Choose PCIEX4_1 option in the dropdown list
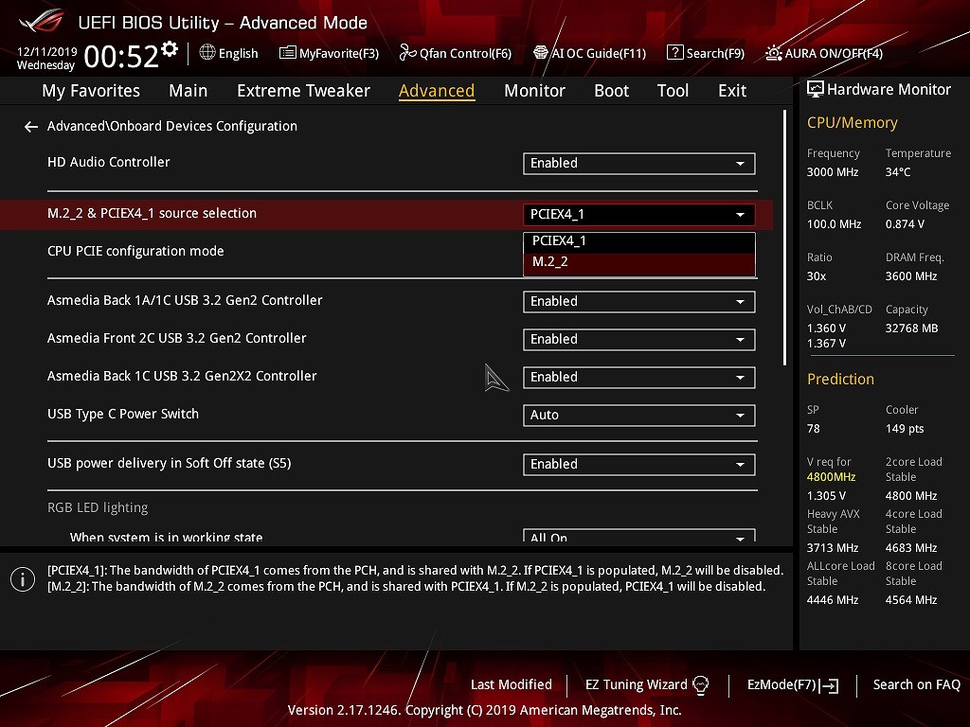The width and height of the screenshot is (970, 727). [638, 240]
